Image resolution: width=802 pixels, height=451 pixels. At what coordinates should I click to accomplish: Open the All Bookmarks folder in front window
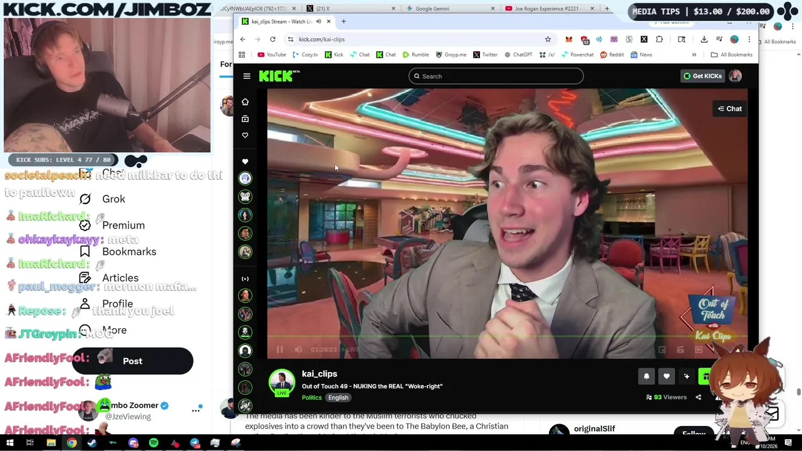point(731,54)
